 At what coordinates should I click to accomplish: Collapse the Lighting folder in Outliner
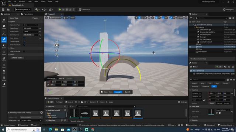[195, 27]
